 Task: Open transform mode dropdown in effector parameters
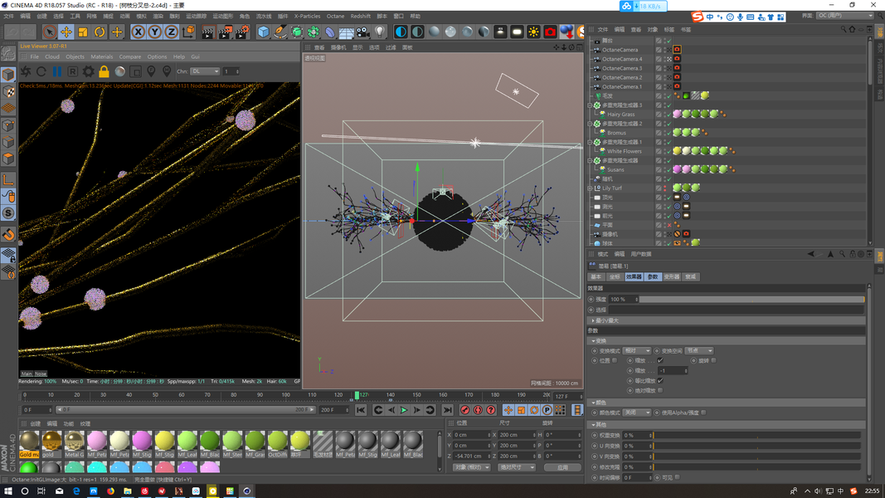[637, 350]
